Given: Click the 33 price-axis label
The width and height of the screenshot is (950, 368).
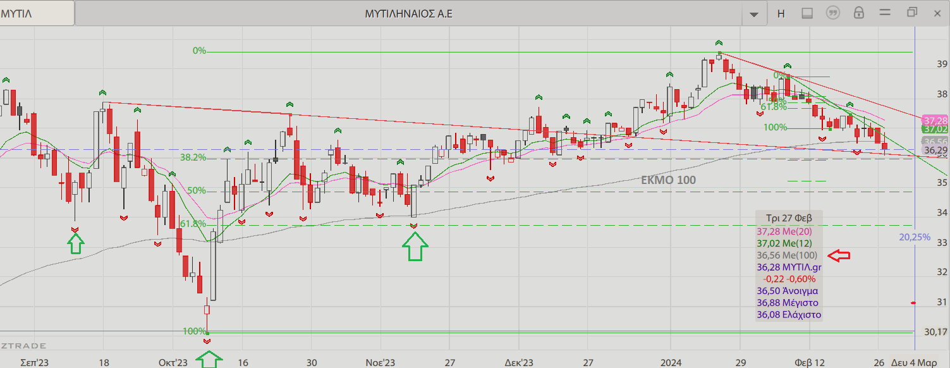Looking at the screenshot, I should click(942, 242).
